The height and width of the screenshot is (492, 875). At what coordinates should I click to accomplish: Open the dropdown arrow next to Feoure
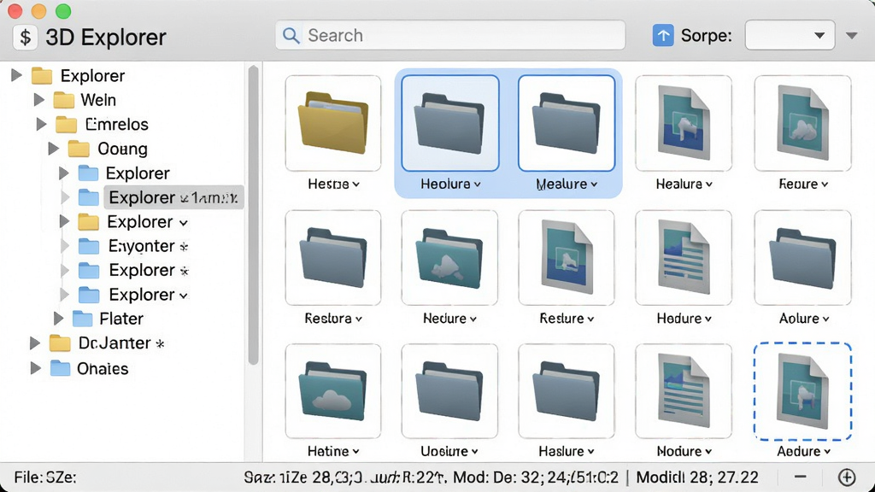point(825,184)
